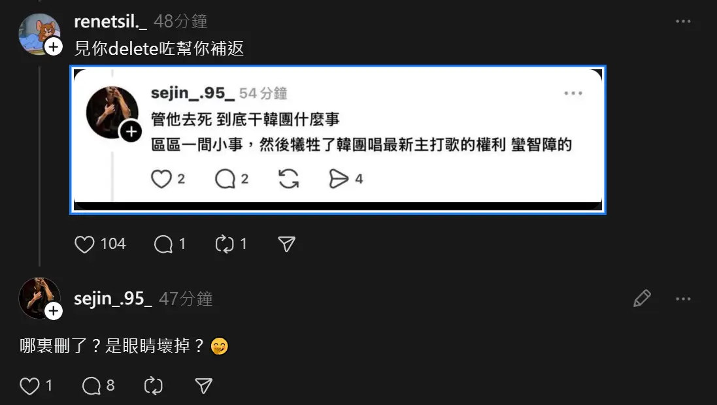Image resolution: width=717 pixels, height=405 pixels.
Task: Repost the renetsil._ post
Action: [225, 244]
